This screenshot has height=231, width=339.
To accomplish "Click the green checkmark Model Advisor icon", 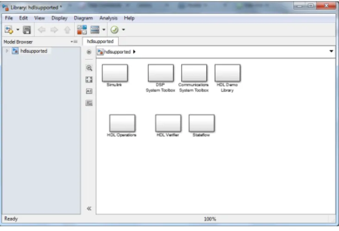I will coord(114,30).
